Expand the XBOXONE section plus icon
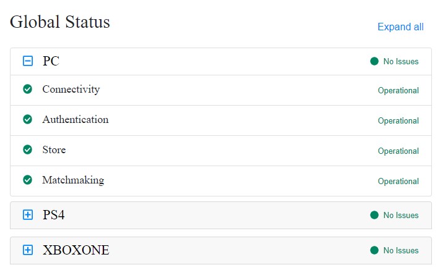The width and height of the screenshot is (440, 278). [28, 250]
